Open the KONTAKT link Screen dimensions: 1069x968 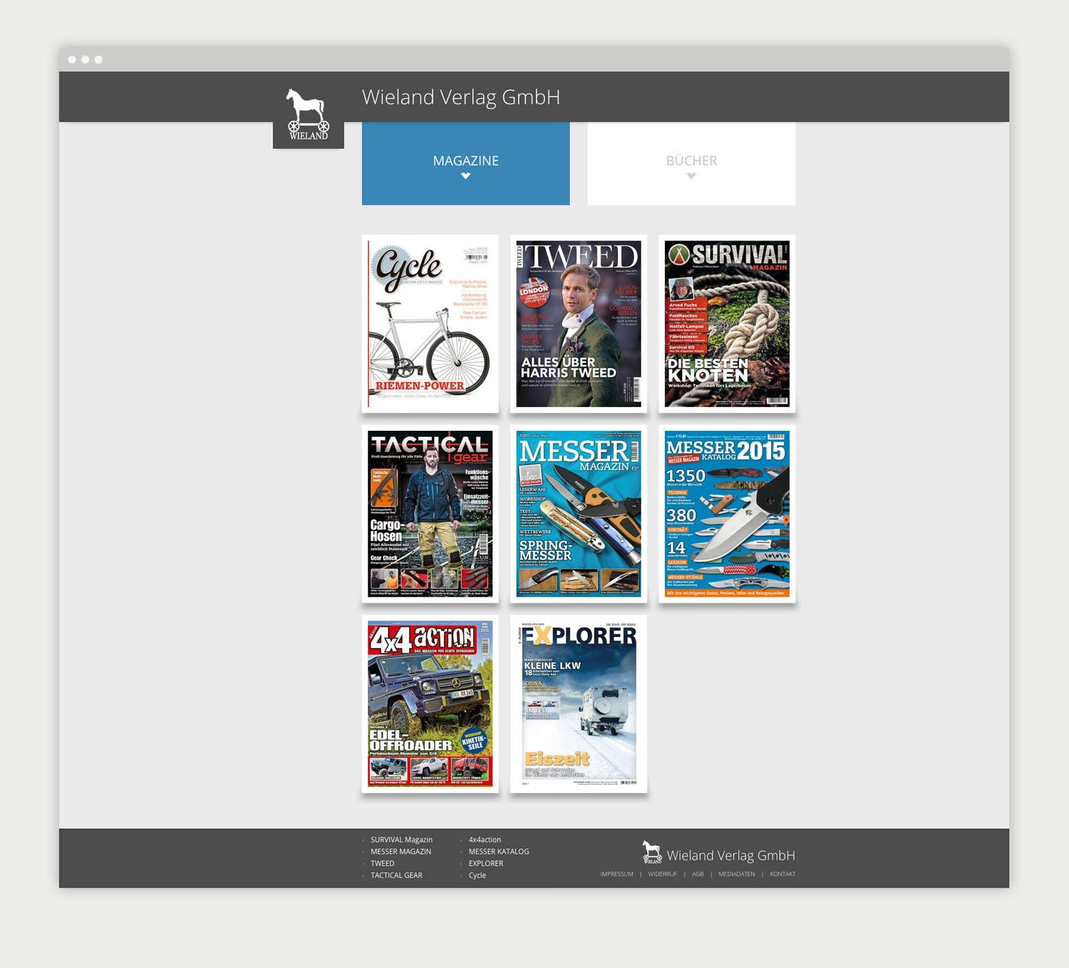point(782,874)
